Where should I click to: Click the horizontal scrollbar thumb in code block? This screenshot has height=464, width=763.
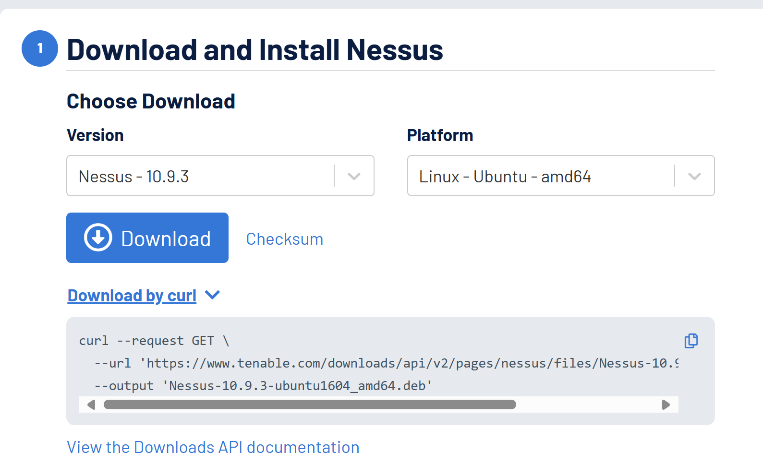click(310, 405)
